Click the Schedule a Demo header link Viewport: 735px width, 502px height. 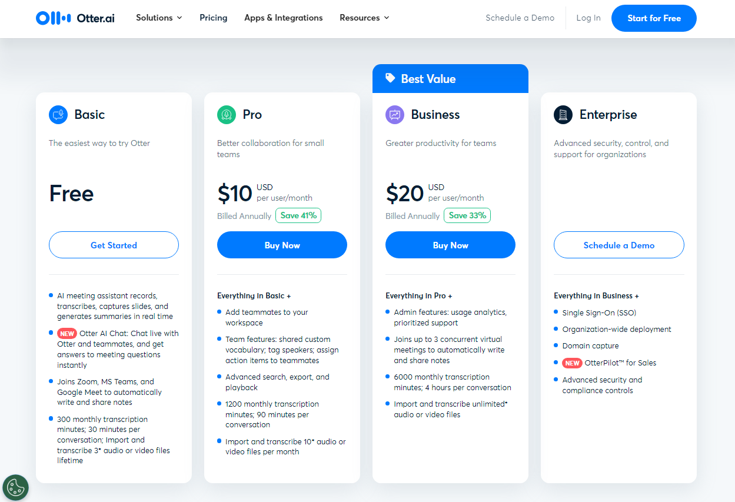tap(520, 18)
